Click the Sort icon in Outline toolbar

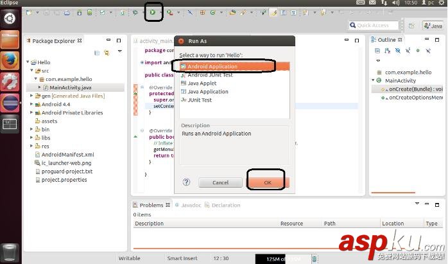(388, 51)
